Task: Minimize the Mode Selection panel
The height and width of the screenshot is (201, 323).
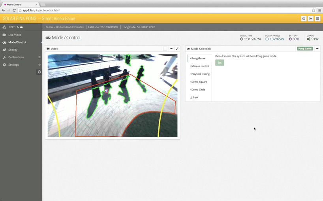Action: point(317,49)
